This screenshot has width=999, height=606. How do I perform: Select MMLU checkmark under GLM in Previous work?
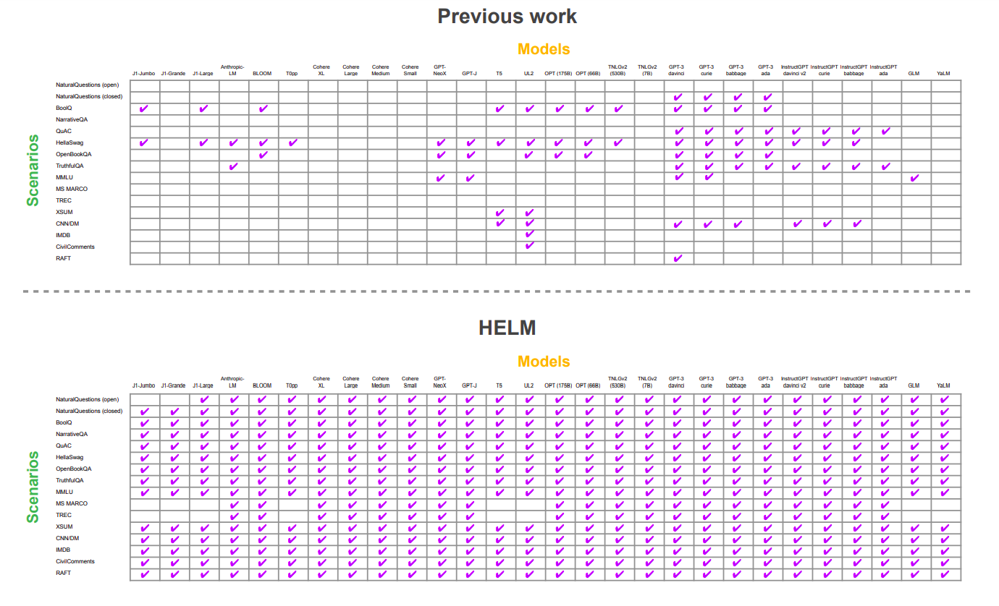point(915,178)
